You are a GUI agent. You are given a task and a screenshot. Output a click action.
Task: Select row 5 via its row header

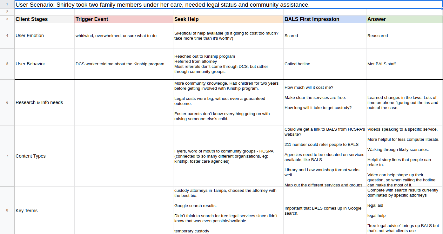[7, 64]
